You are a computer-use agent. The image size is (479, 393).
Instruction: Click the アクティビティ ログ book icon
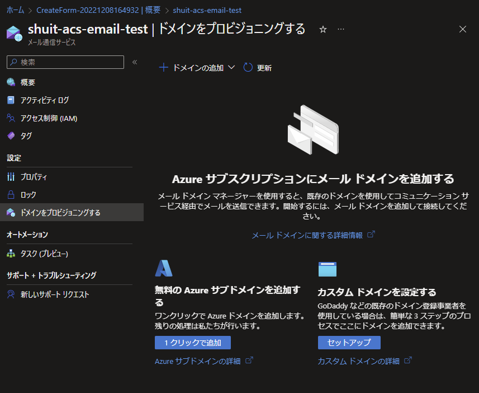(11, 100)
